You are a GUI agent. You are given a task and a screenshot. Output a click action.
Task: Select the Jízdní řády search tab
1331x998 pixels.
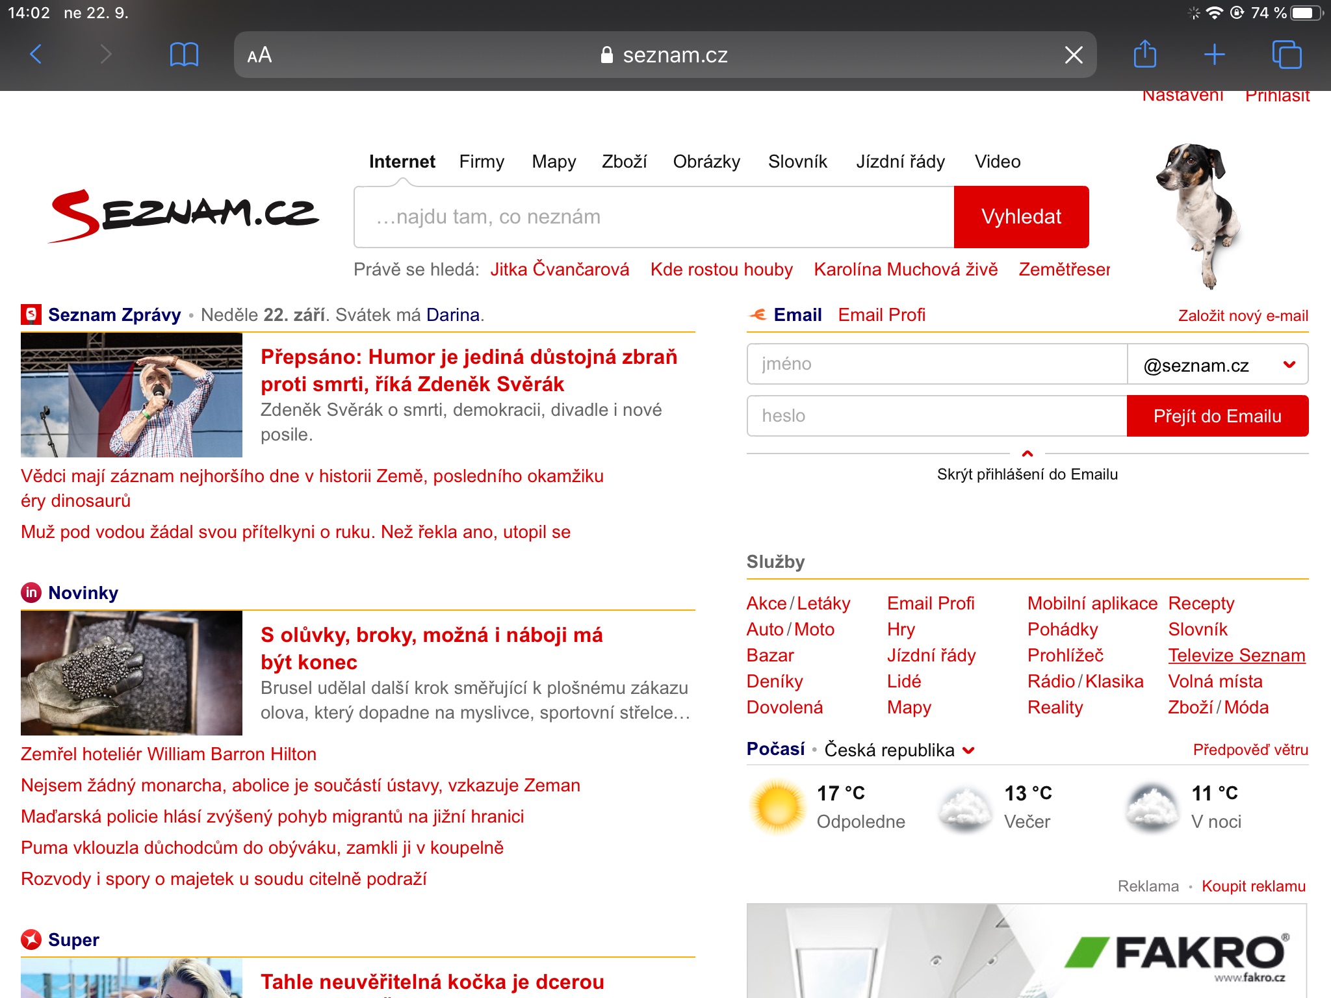[900, 162]
